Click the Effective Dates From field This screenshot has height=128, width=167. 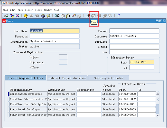pyautogui.click(x=142, y=62)
